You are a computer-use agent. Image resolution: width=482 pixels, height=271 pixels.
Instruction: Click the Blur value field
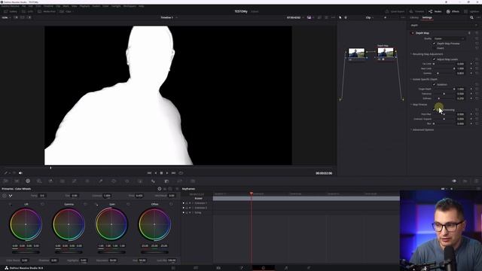460,123
